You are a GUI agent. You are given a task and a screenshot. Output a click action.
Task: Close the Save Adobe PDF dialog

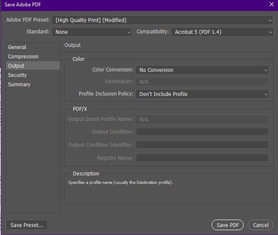pyautogui.click(x=271, y=4)
